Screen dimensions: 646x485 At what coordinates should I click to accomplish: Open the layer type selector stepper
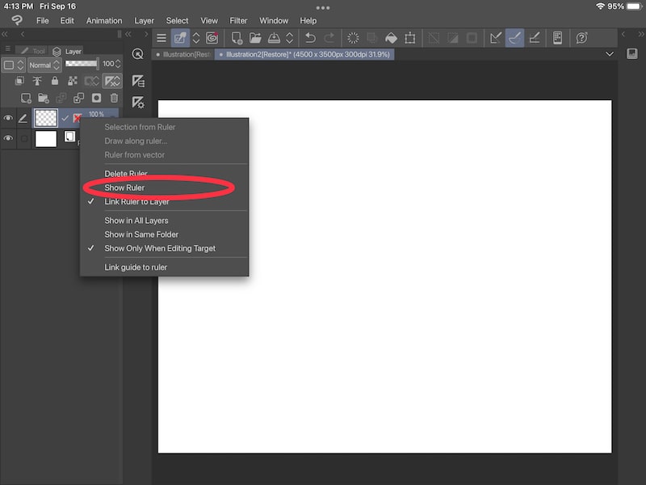[20, 65]
